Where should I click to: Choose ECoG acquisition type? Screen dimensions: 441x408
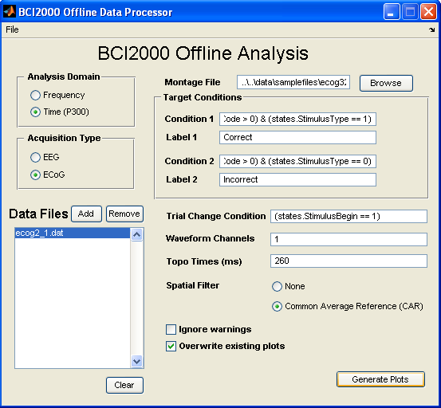35,175
